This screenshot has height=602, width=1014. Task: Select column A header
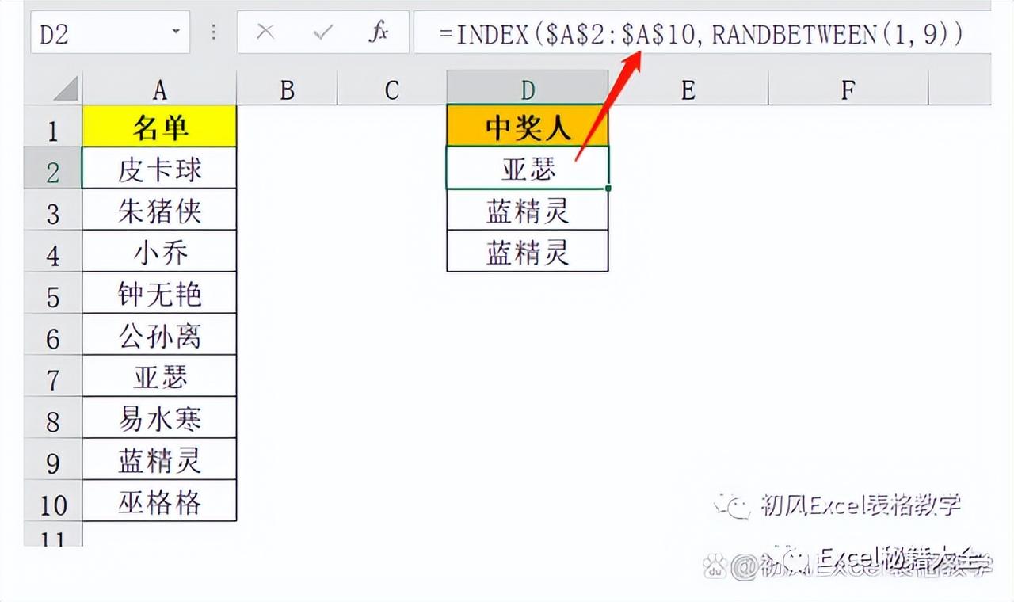tap(159, 90)
